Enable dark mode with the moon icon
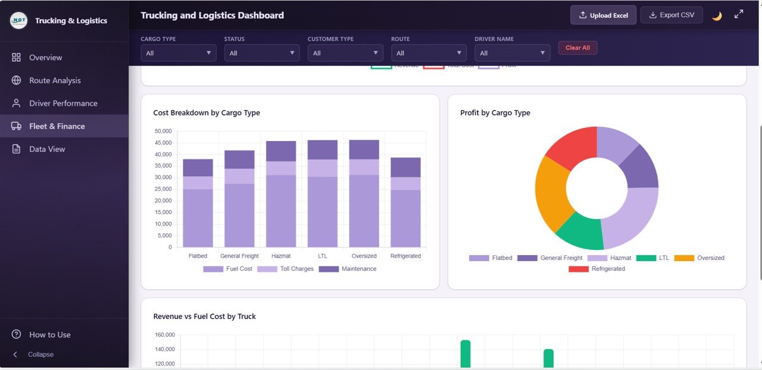Viewport: 762px width, 370px height. tap(717, 15)
